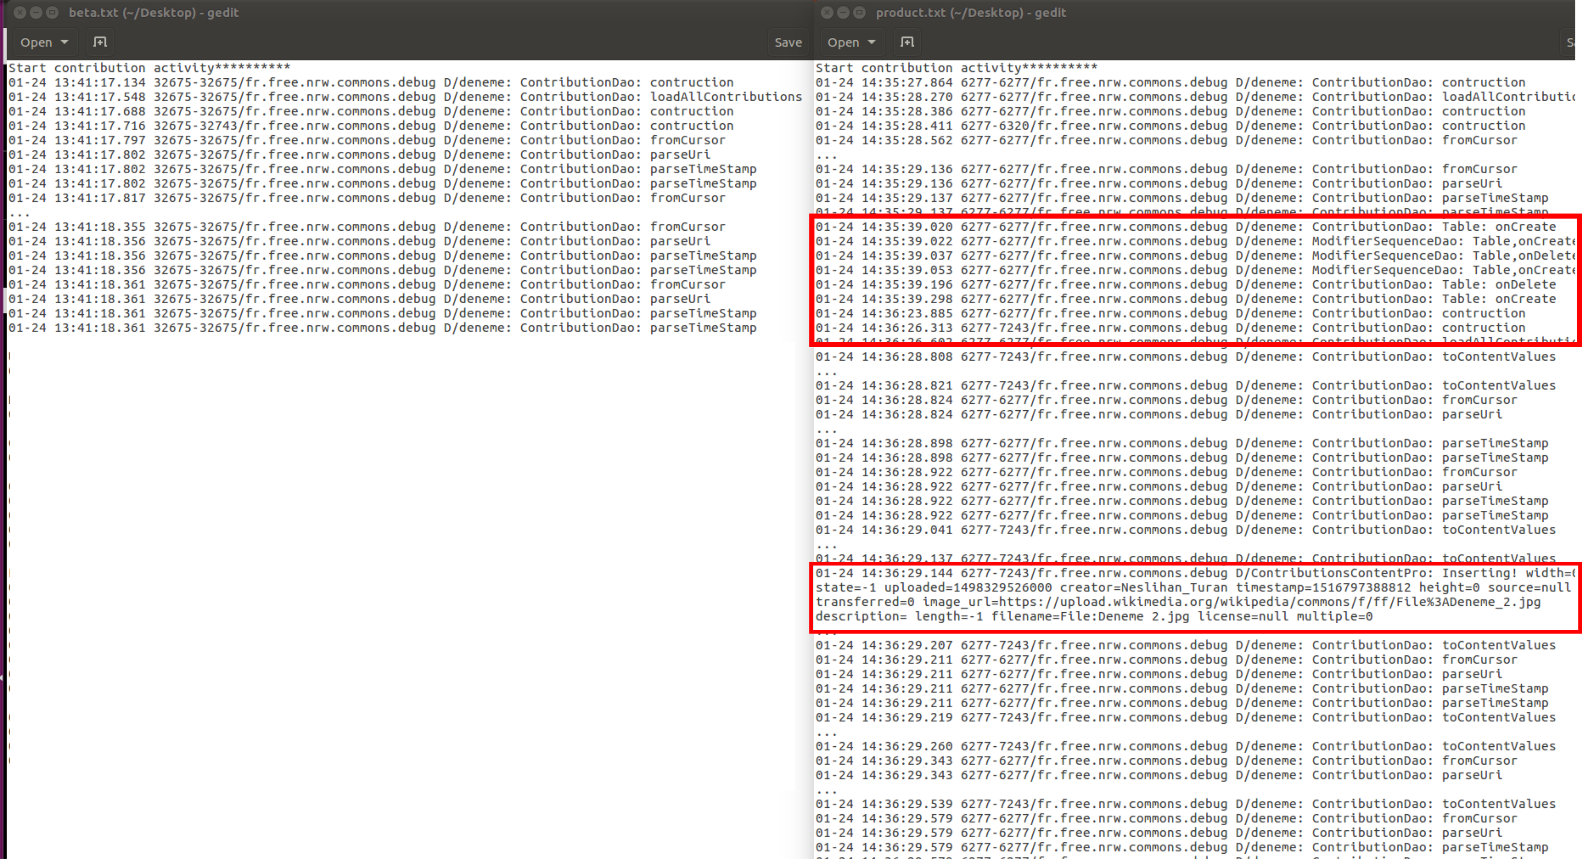1582x859 pixels.
Task: Minimize the beta.txt gedit window
Action: 36,12
